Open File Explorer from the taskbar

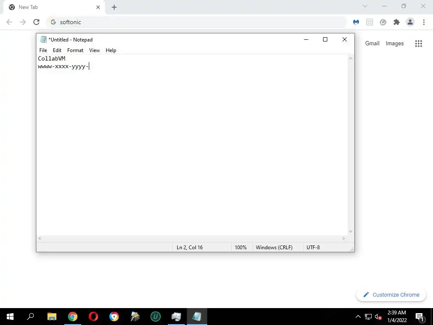52,317
